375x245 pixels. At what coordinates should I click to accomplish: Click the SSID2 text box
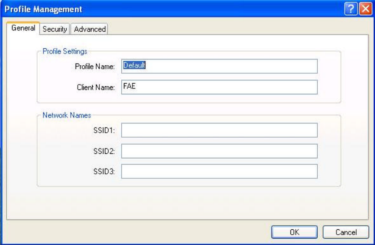(219, 151)
